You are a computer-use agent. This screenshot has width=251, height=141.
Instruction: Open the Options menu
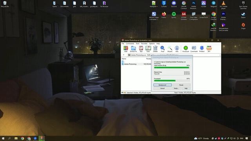152,43
